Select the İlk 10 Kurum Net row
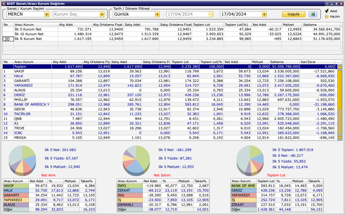 point(171,34)
